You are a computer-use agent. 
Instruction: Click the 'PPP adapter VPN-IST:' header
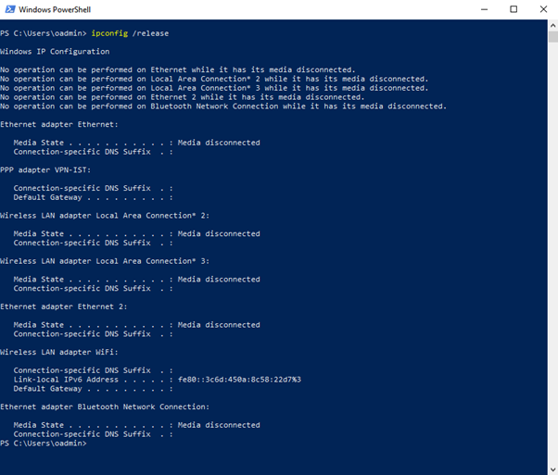[45, 170]
